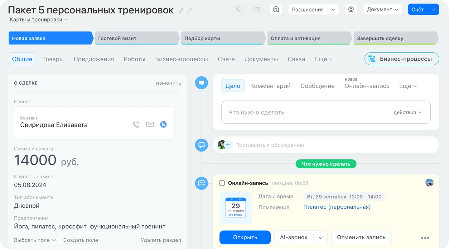Open the Пилатес (персональная) link
Viewport: 449px width, 249px height.
337,207
